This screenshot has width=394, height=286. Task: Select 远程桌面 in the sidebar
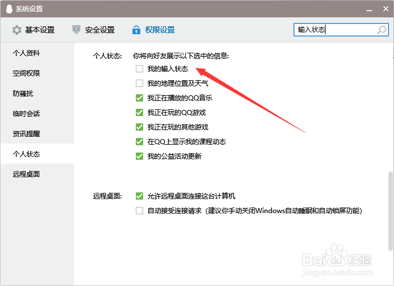point(37,174)
